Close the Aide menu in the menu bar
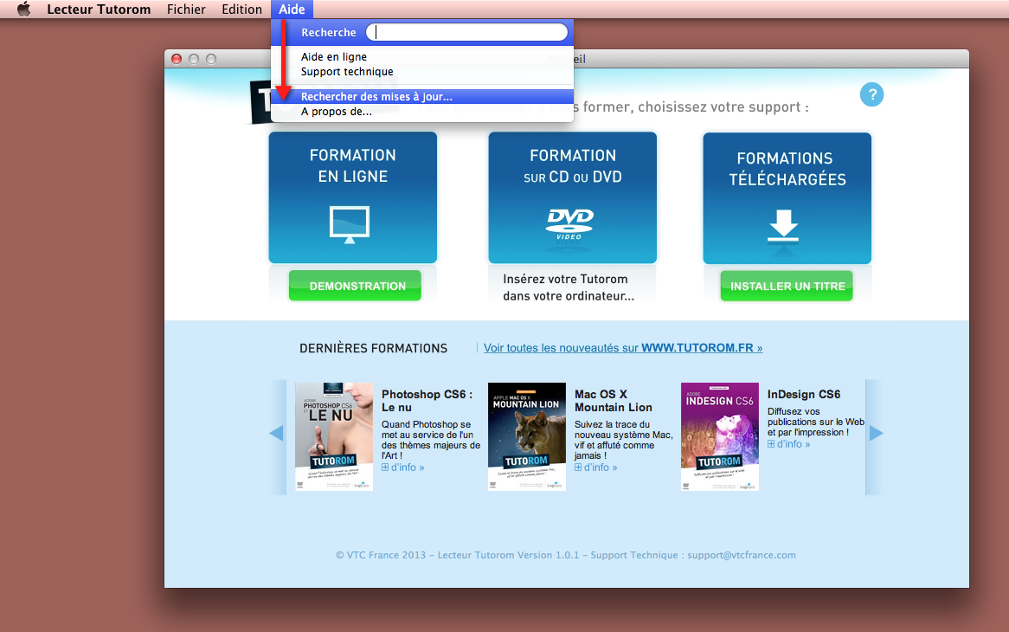1009x632 pixels. pyautogui.click(x=292, y=9)
